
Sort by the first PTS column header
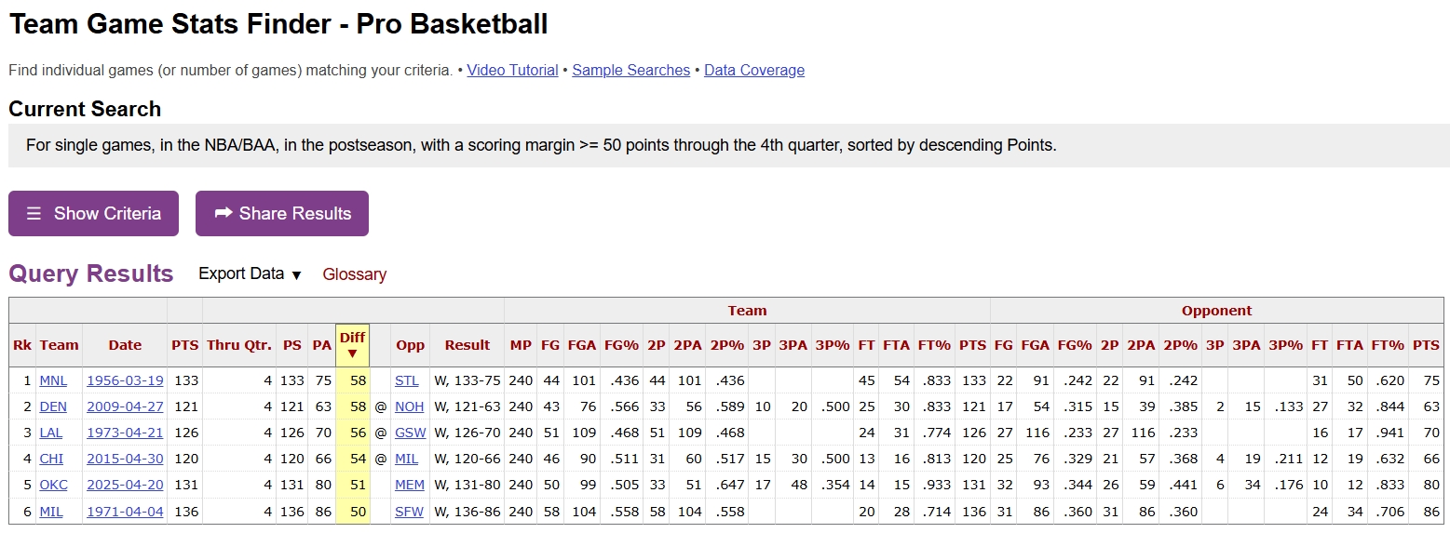click(x=184, y=345)
